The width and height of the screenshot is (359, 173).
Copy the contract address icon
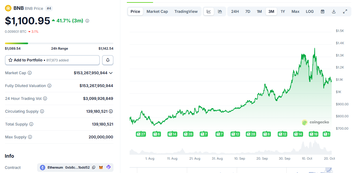click(94, 167)
